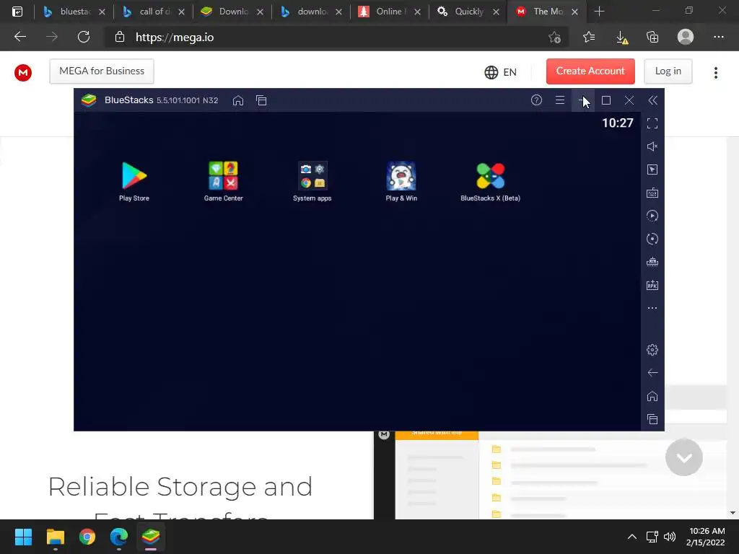Refresh the mega.io page
Image resolution: width=739 pixels, height=554 pixels.
point(84,37)
